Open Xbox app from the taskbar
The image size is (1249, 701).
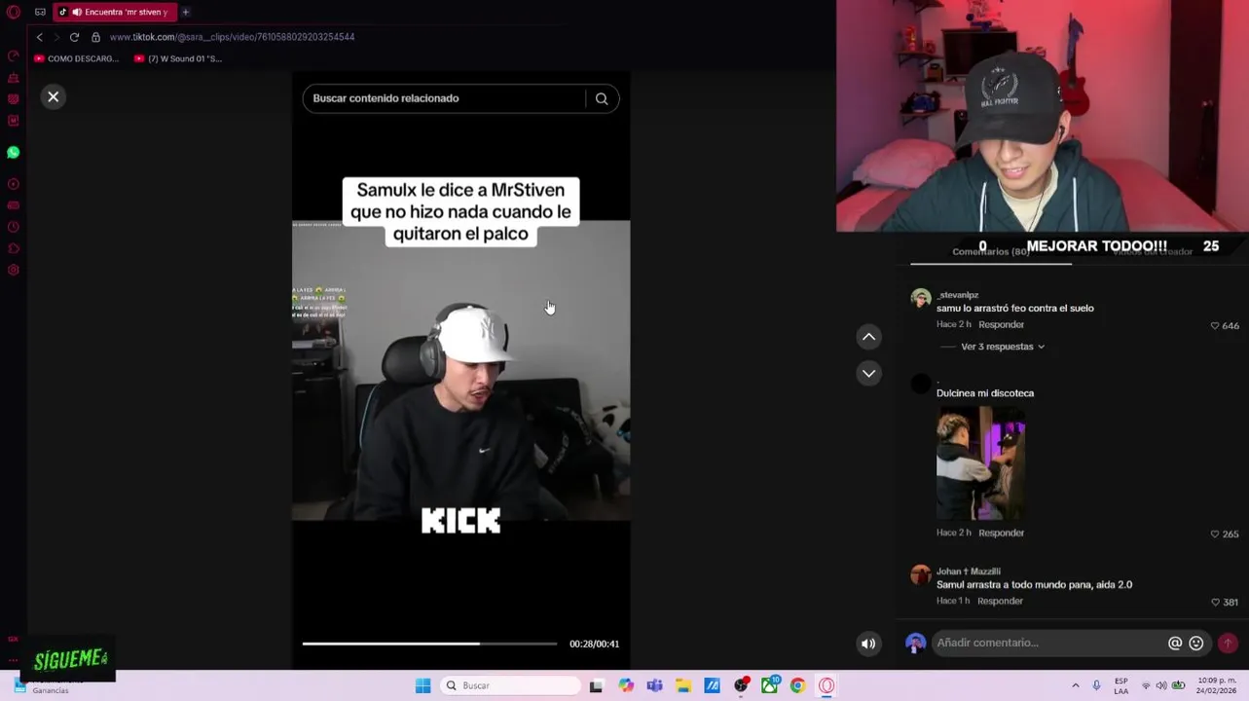coord(769,685)
